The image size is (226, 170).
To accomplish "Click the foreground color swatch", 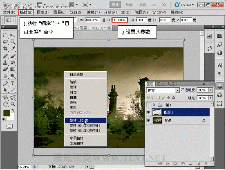I will (7, 113).
